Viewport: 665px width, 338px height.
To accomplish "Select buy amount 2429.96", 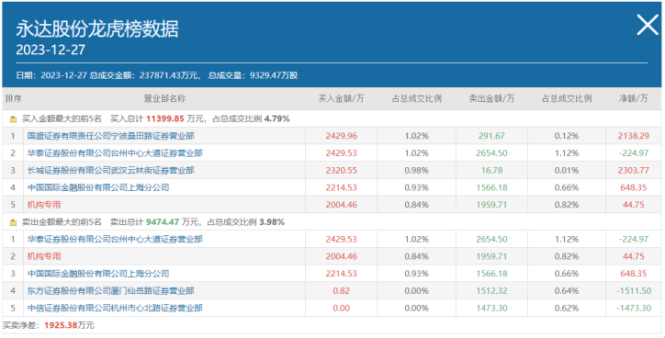I will (342, 136).
